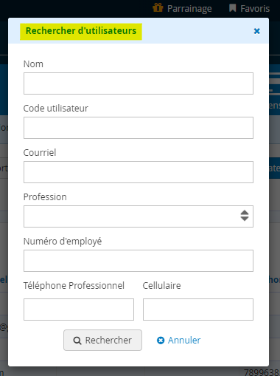Click the Rechercher d'utilisateurs title
The height and width of the screenshot is (376, 280).
[x=81, y=31]
